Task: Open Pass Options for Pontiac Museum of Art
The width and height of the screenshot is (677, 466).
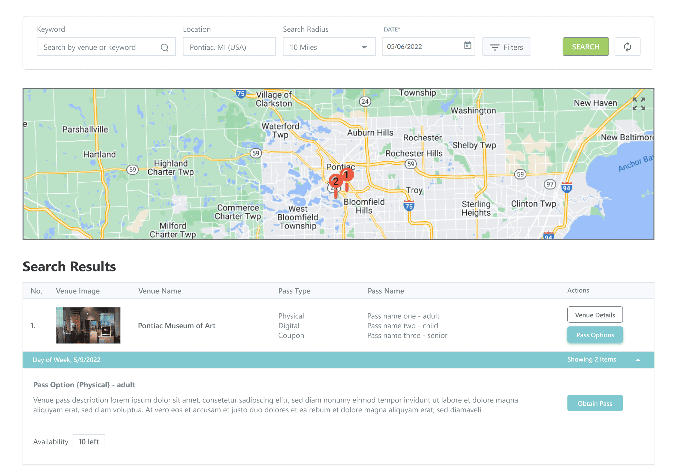Action: 595,335
